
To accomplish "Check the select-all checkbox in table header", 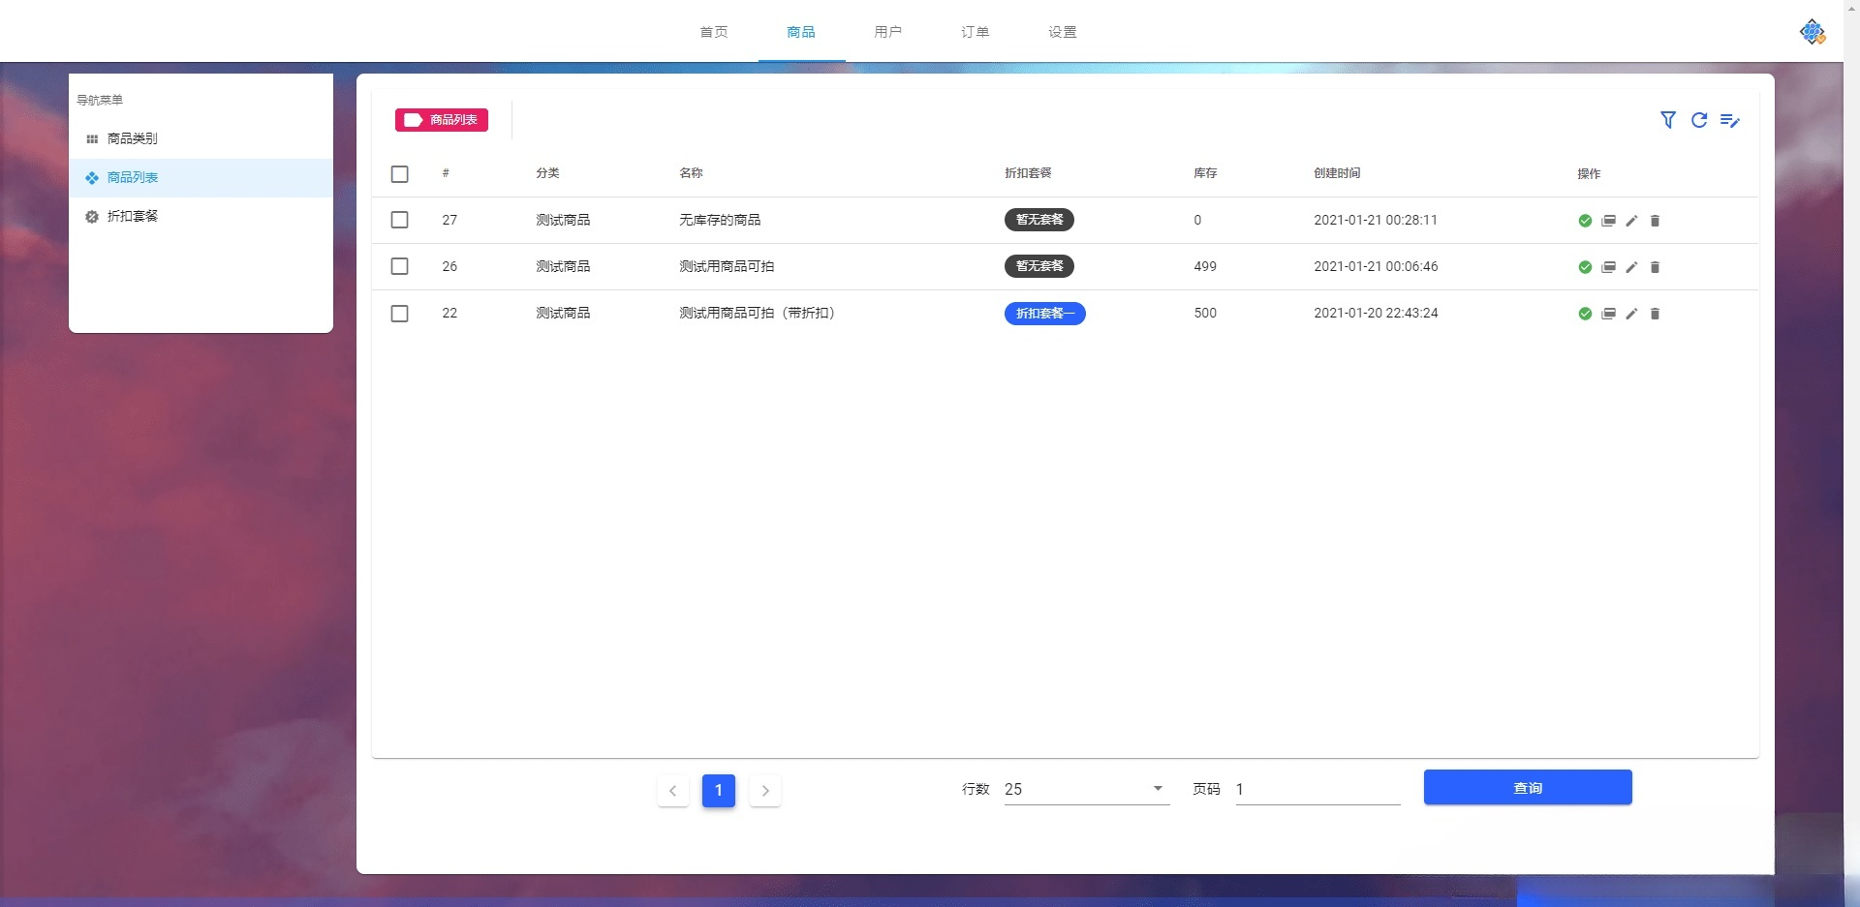I will 399,174.
